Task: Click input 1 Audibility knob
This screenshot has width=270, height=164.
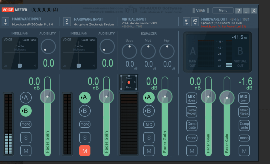Action: click(48, 47)
